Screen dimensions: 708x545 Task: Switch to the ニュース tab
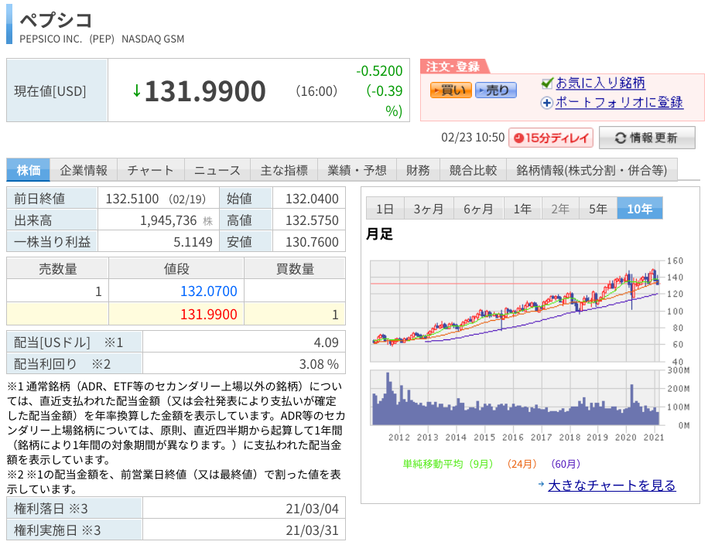217,170
